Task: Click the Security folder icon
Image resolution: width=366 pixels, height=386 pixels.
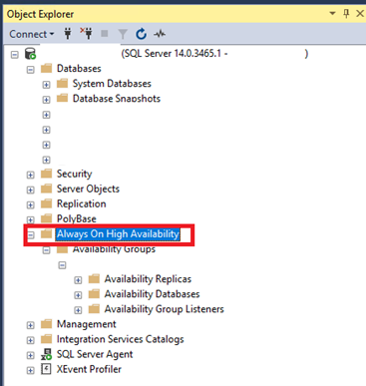Action: pos(47,174)
